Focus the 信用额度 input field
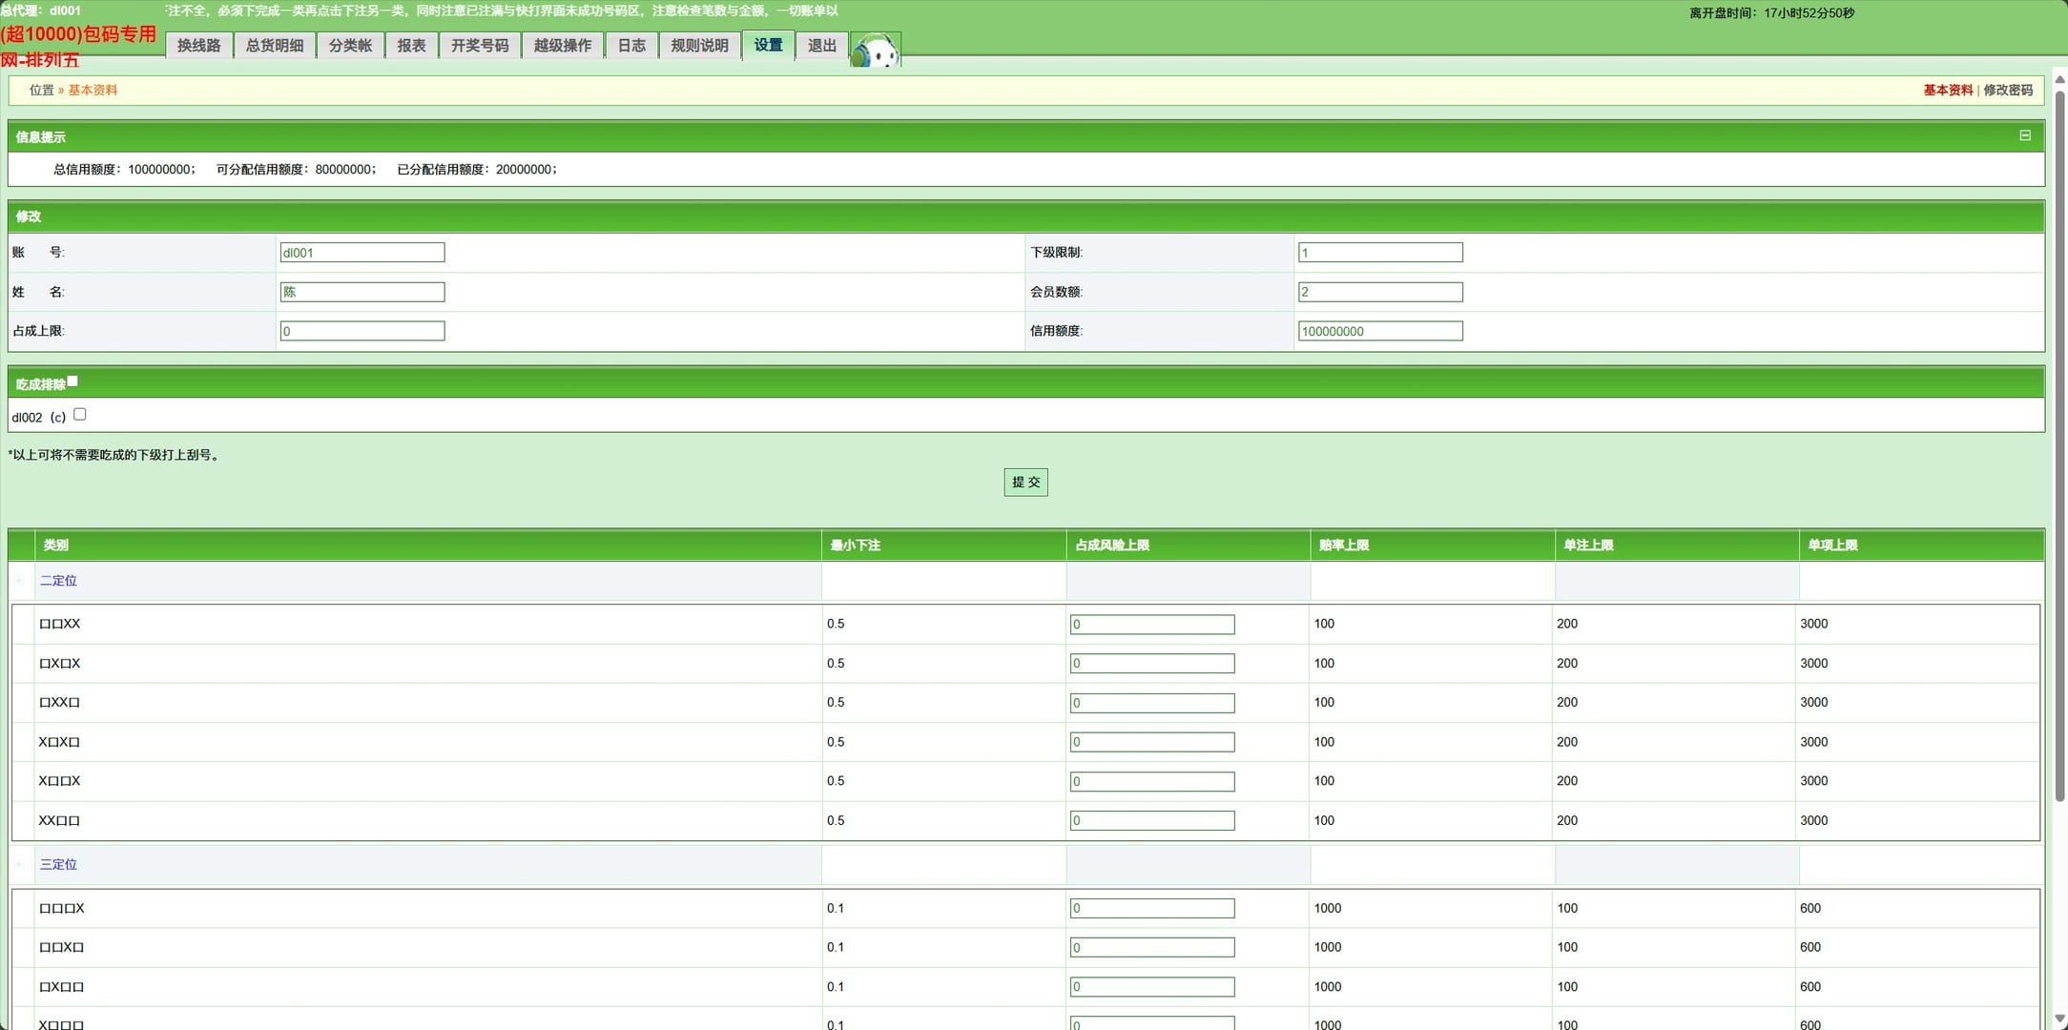Image resolution: width=2068 pixels, height=1030 pixels. tap(1379, 331)
